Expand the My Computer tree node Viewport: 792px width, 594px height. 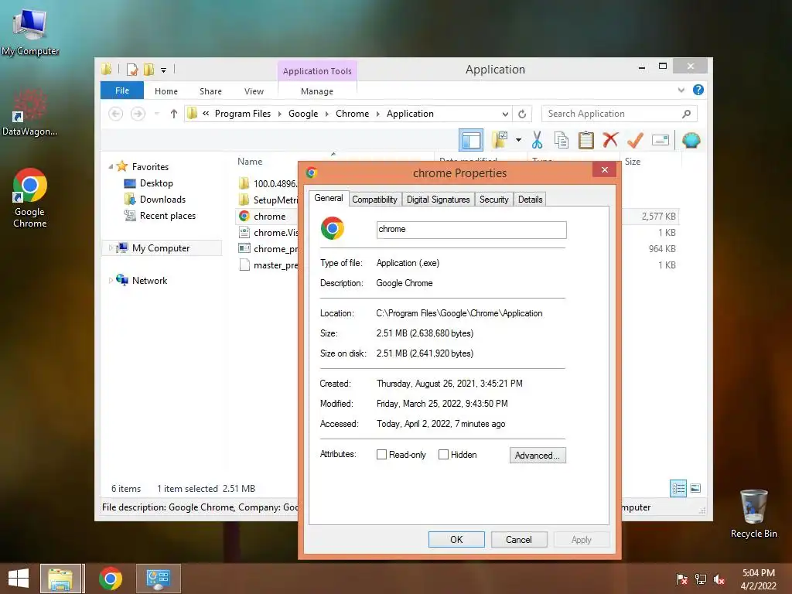111,248
